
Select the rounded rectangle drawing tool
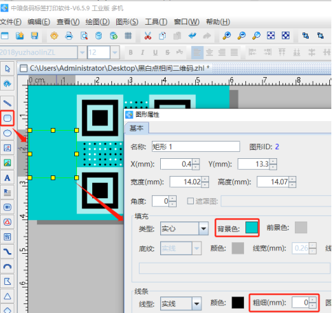pos(8,118)
